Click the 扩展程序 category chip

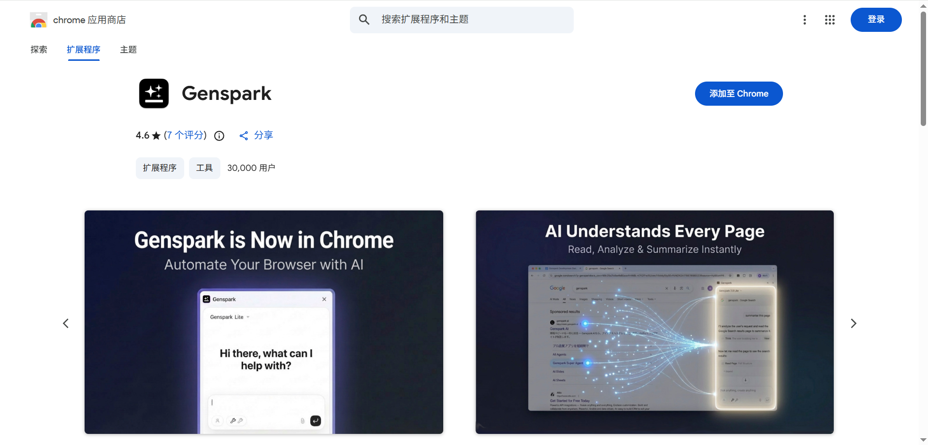tap(159, 168)
